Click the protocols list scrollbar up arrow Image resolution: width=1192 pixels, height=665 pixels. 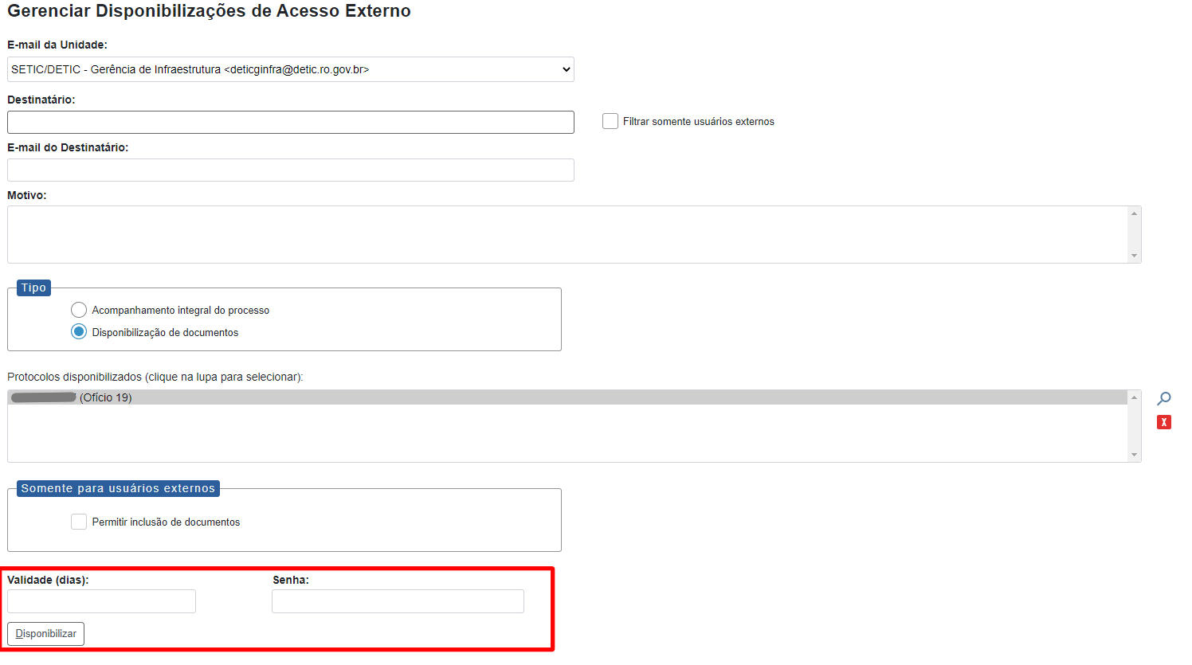tap(1134, 397)
